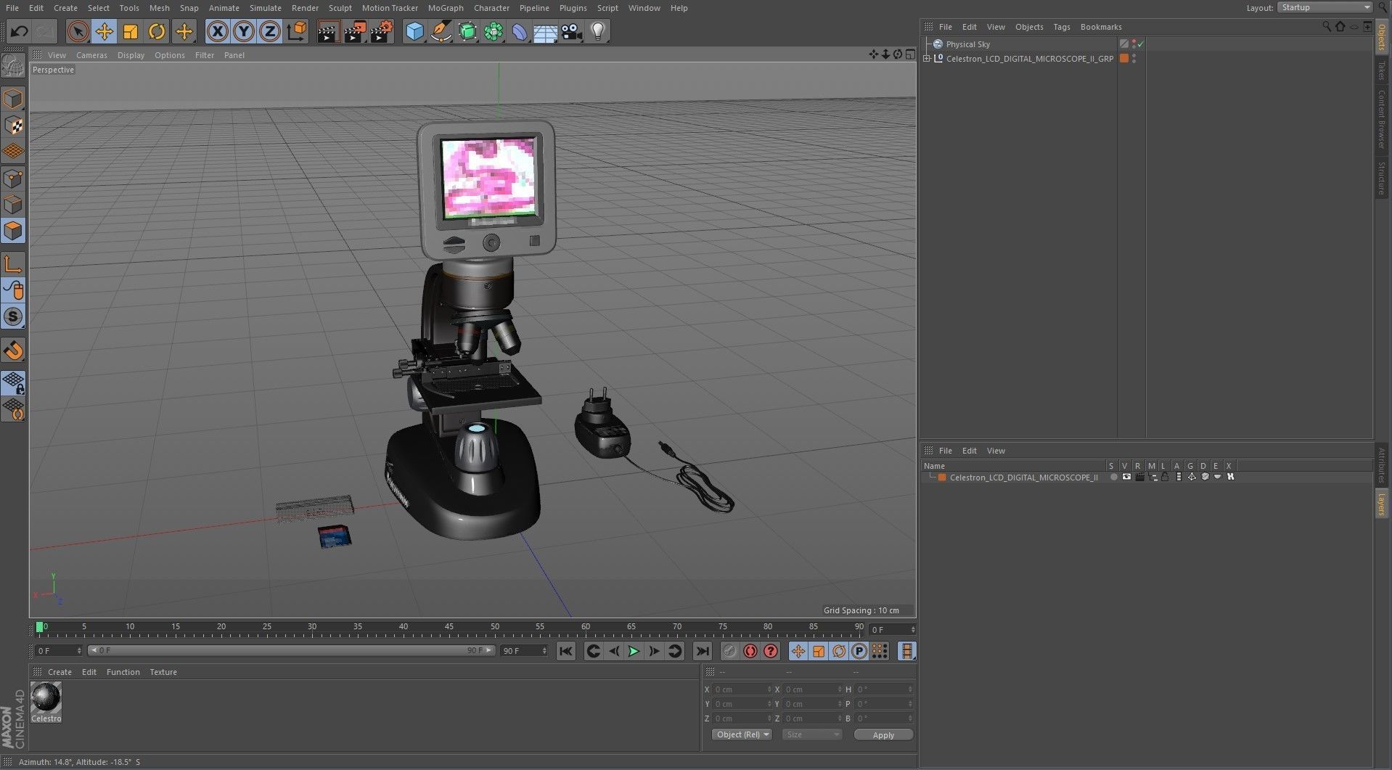Go to start of animation

click(x=565, y=651)
